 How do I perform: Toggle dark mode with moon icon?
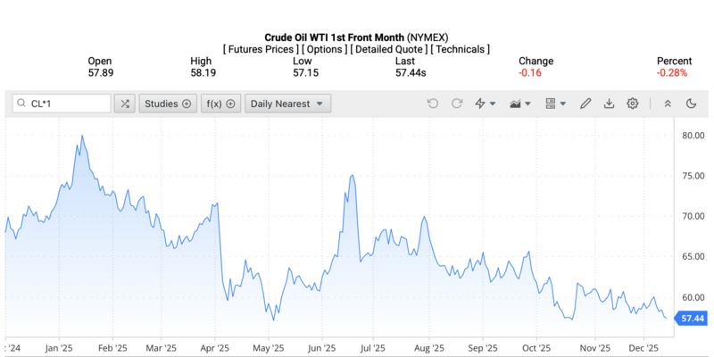coord(691,104)
